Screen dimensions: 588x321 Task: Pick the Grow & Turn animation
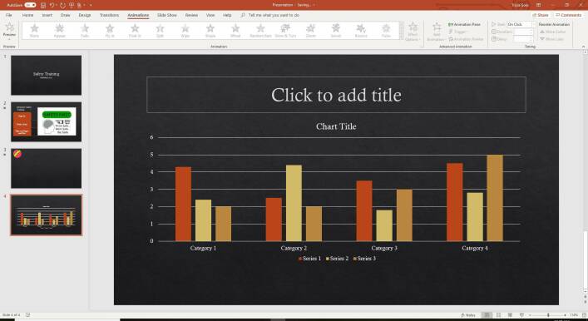pyautogui.click(x=286, y=31)
